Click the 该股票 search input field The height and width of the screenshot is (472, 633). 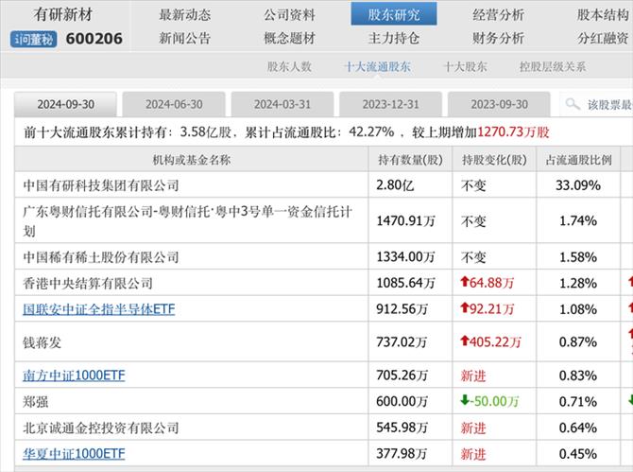597,104
